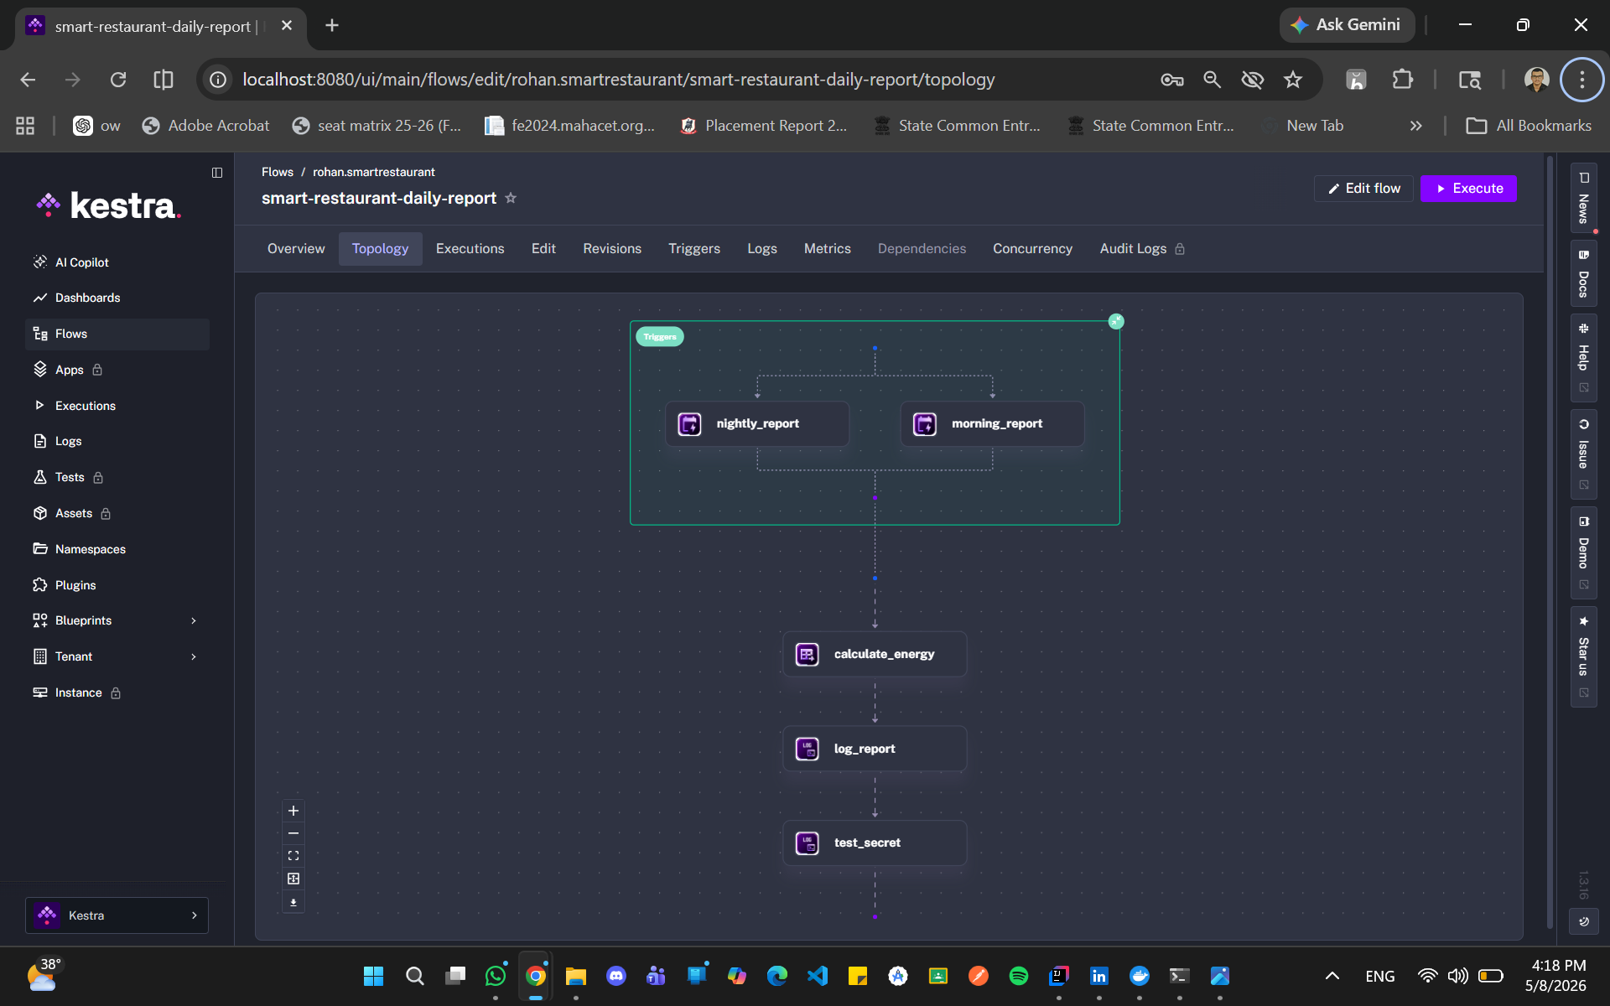1610x1006 pixels.
Task: Open the Kestra tenant switcher
Action: pos(117,915)
